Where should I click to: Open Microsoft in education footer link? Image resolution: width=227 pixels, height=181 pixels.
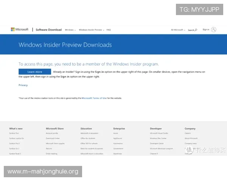pyautogui.click(x=89, y=133)
